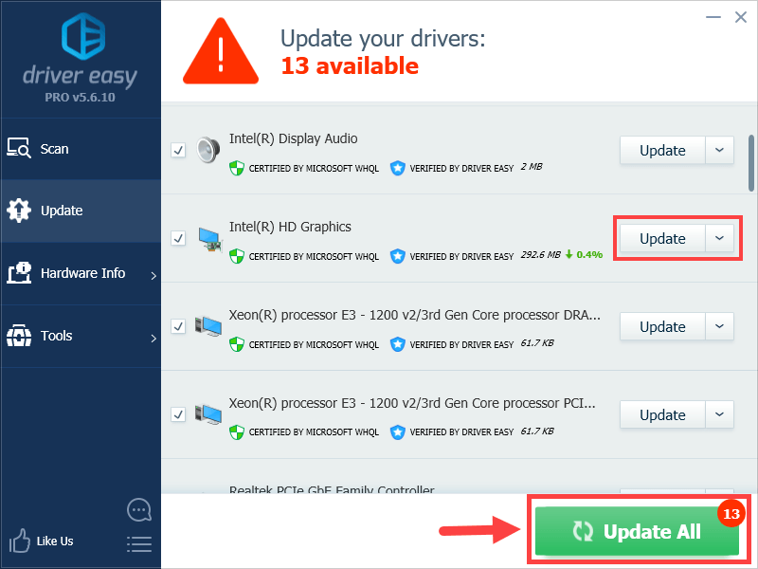This screenshot has height=569, width=758.
Task: Click the Driver Easy logo icon
Action: tap(83, 36)
